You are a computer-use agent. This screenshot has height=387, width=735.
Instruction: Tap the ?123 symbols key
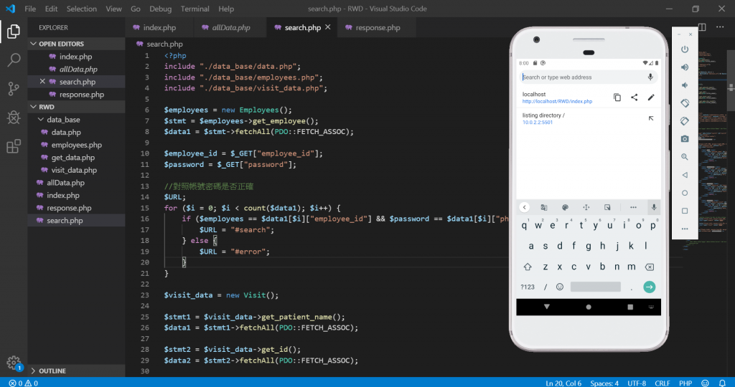click(528, 287)
